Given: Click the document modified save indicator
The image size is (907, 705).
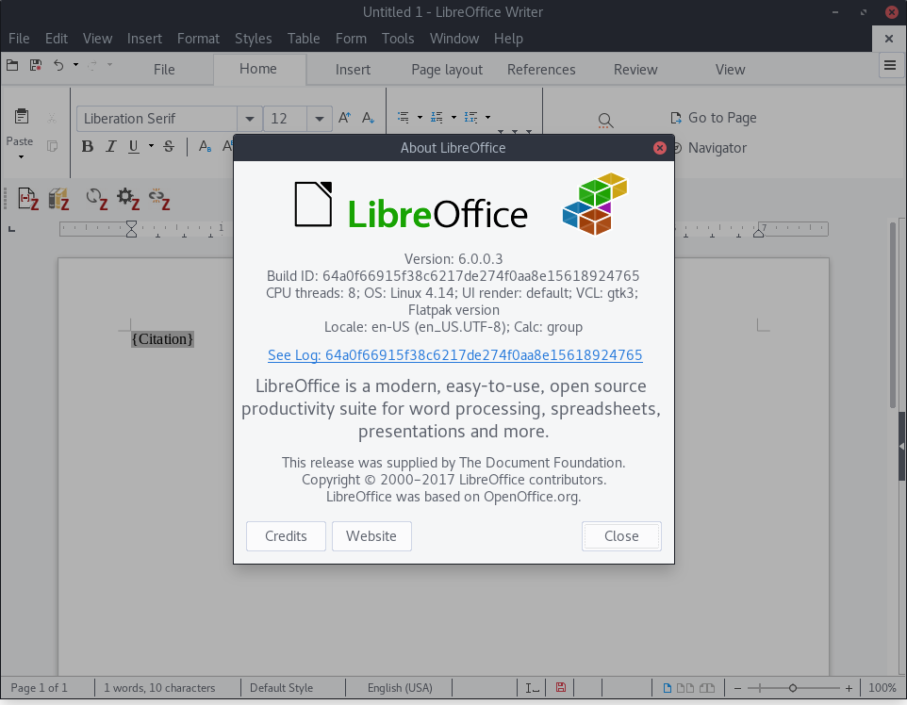Looking at the screenshot, I should point(561,688).
